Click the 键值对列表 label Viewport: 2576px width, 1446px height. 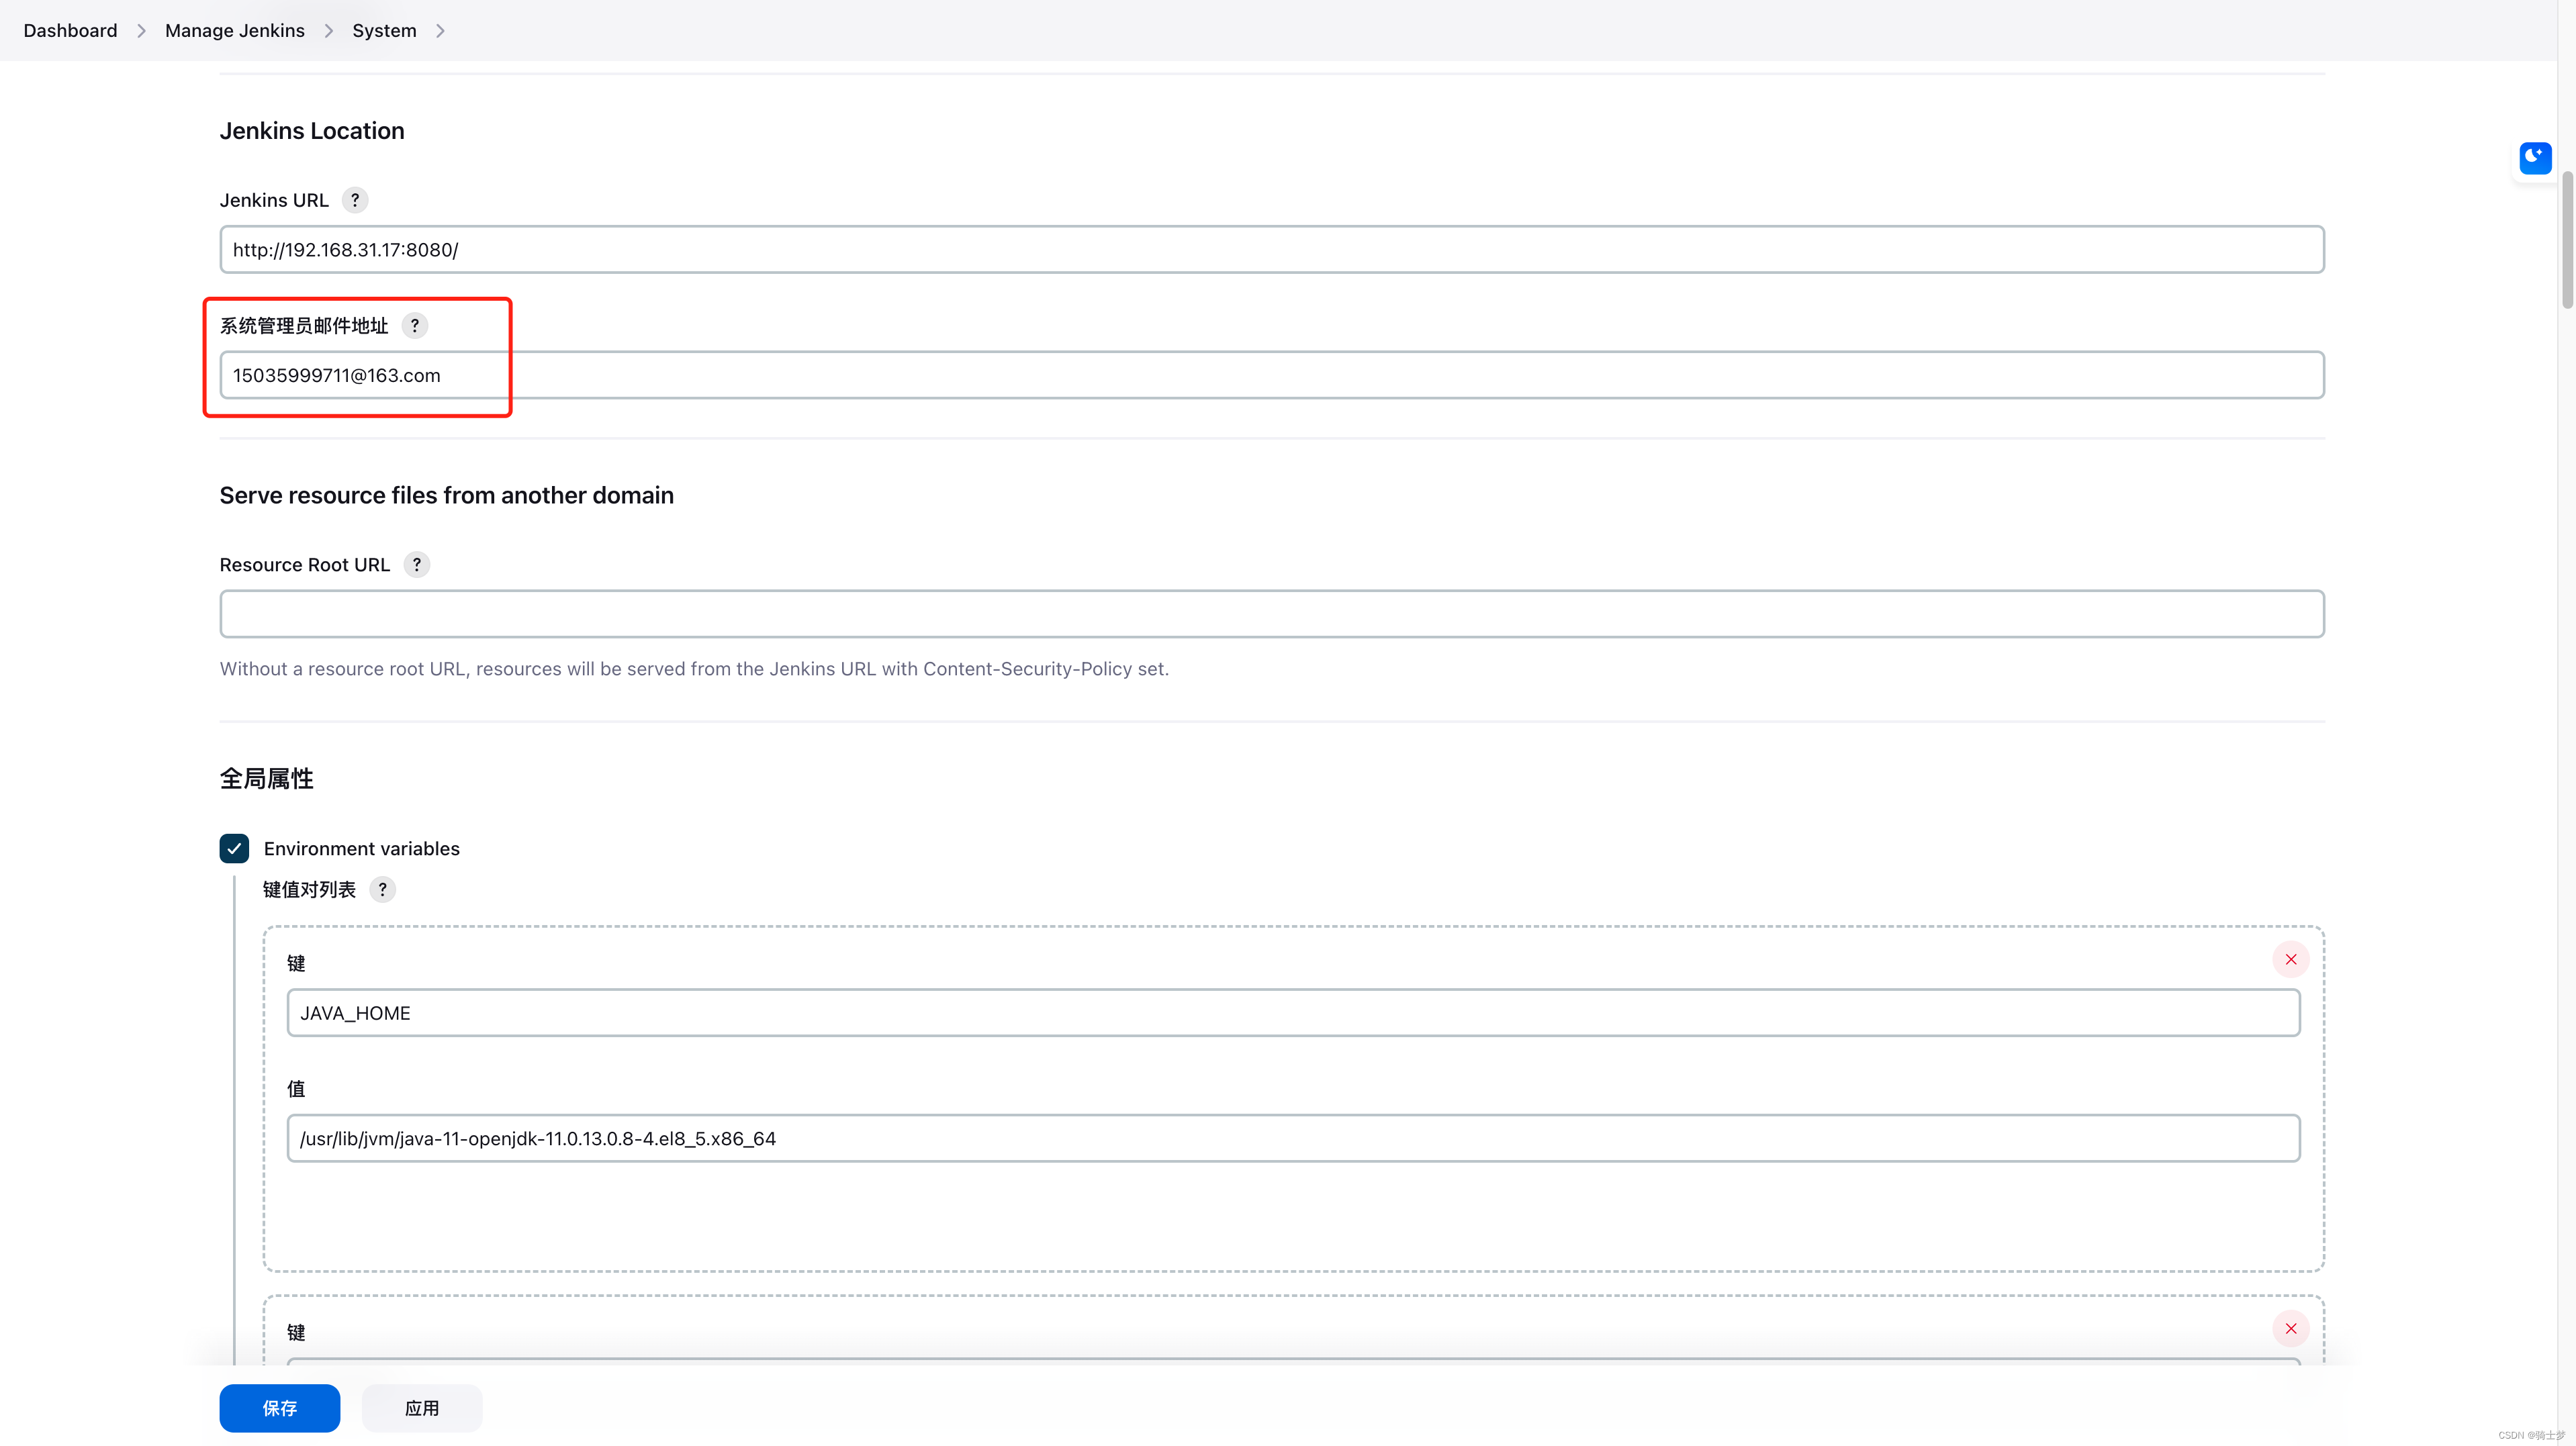coord(309,889)
